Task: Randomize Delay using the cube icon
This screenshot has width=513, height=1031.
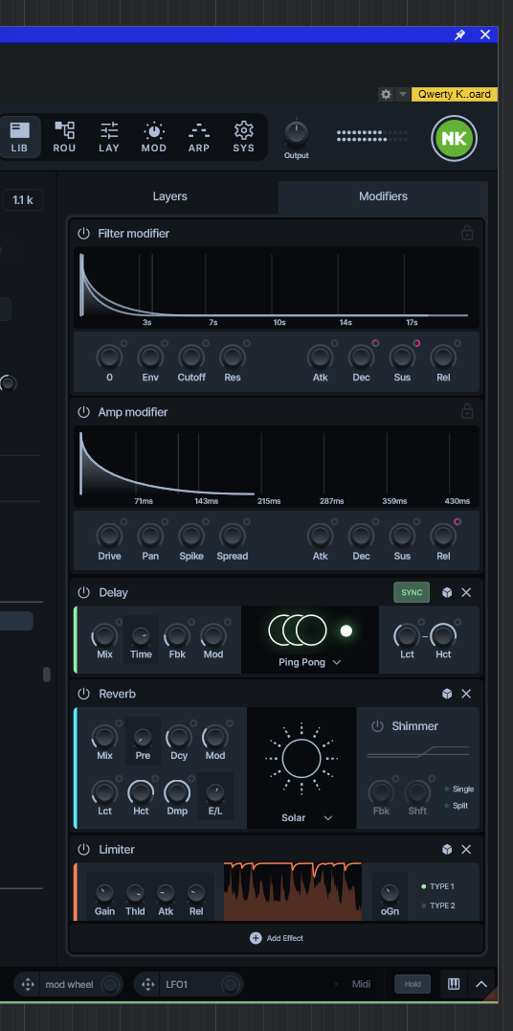Action: point(447,592)
